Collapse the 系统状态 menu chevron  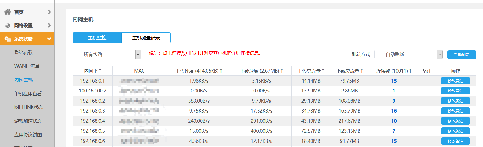pyautogui.click(x=49, y=39)
